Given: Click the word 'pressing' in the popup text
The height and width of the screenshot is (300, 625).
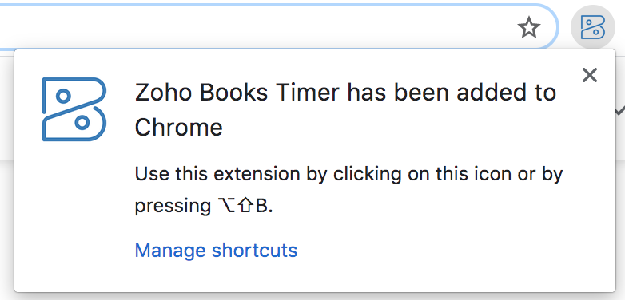Looking at the screenshot, I should (173, 207).
